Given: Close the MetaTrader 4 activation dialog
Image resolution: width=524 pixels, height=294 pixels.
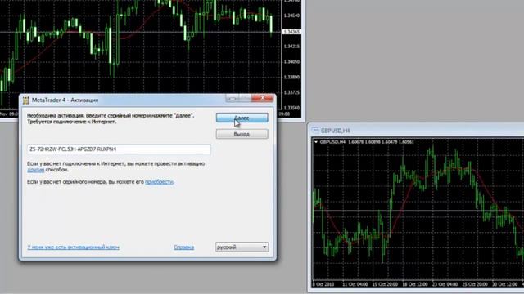Looking at the screenshot, I should click(263, 98).
